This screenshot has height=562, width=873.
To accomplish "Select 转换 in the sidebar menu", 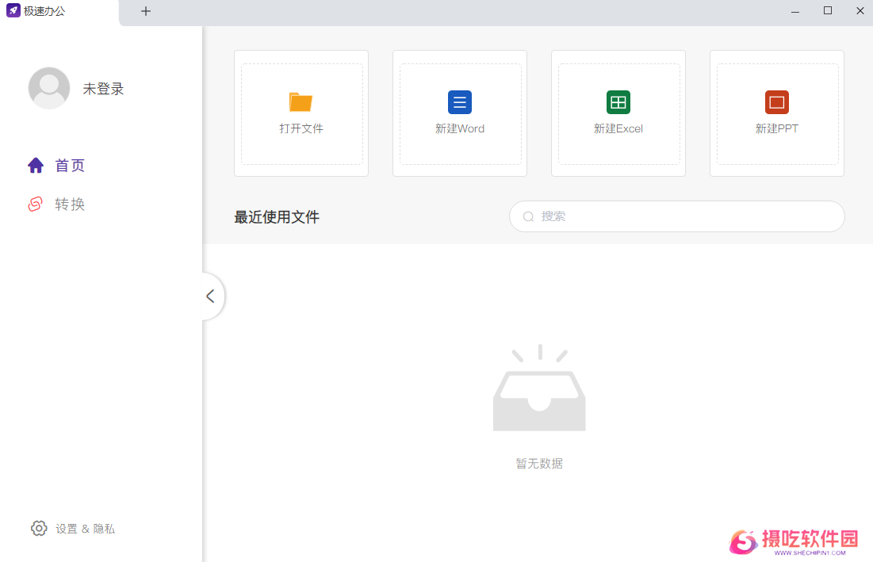I will click(x=70, y=205).
